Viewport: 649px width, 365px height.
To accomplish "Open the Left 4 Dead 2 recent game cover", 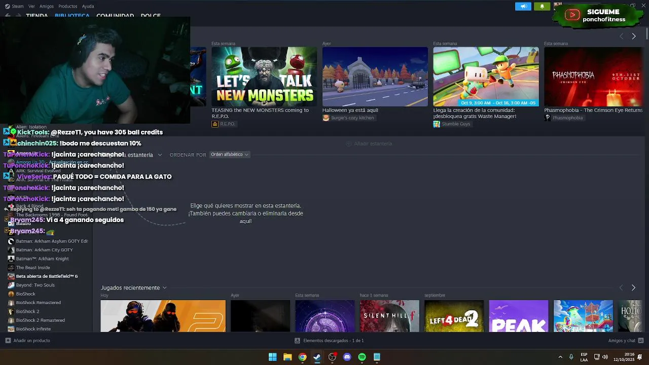I will [454, 316].
